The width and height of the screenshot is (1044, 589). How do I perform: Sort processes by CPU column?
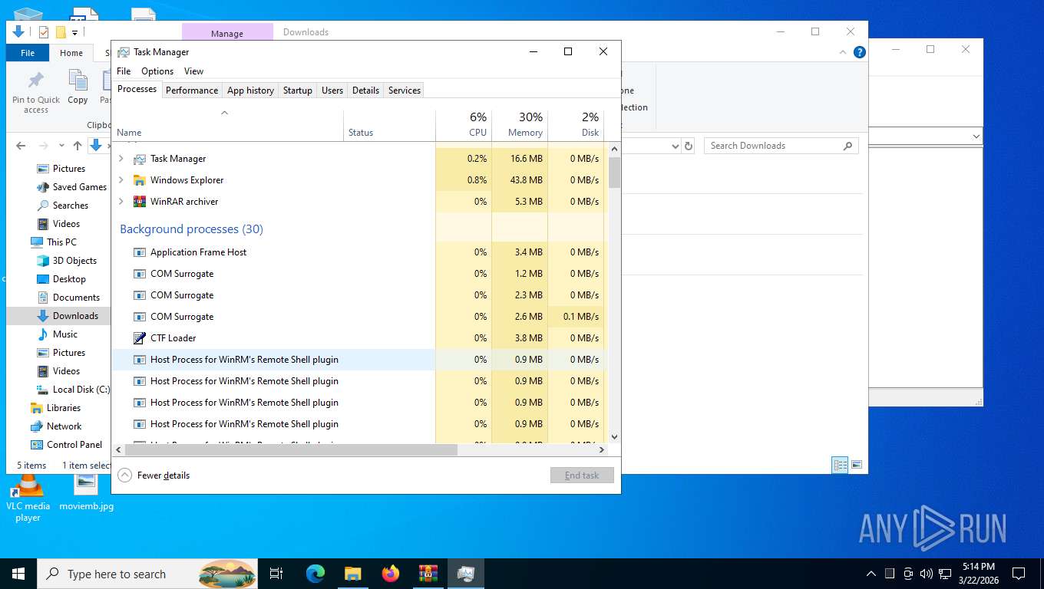click(464, 124)
